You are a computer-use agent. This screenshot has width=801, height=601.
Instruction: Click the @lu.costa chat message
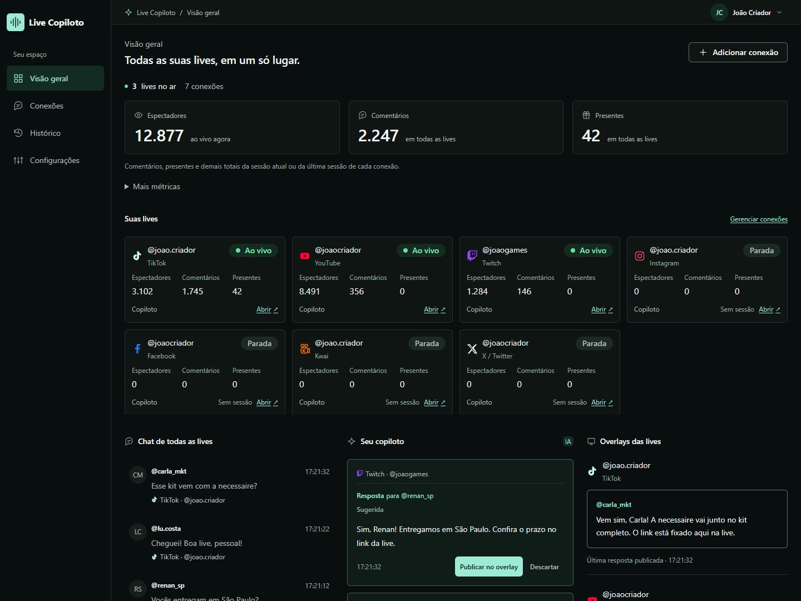[229, 543]
